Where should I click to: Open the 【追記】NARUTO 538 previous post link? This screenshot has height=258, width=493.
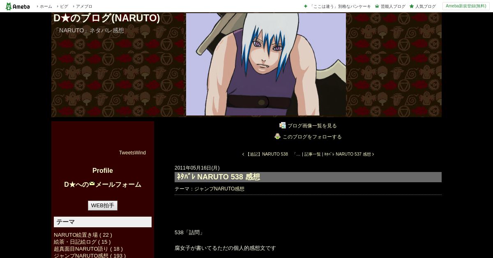[x=273, y=154]
